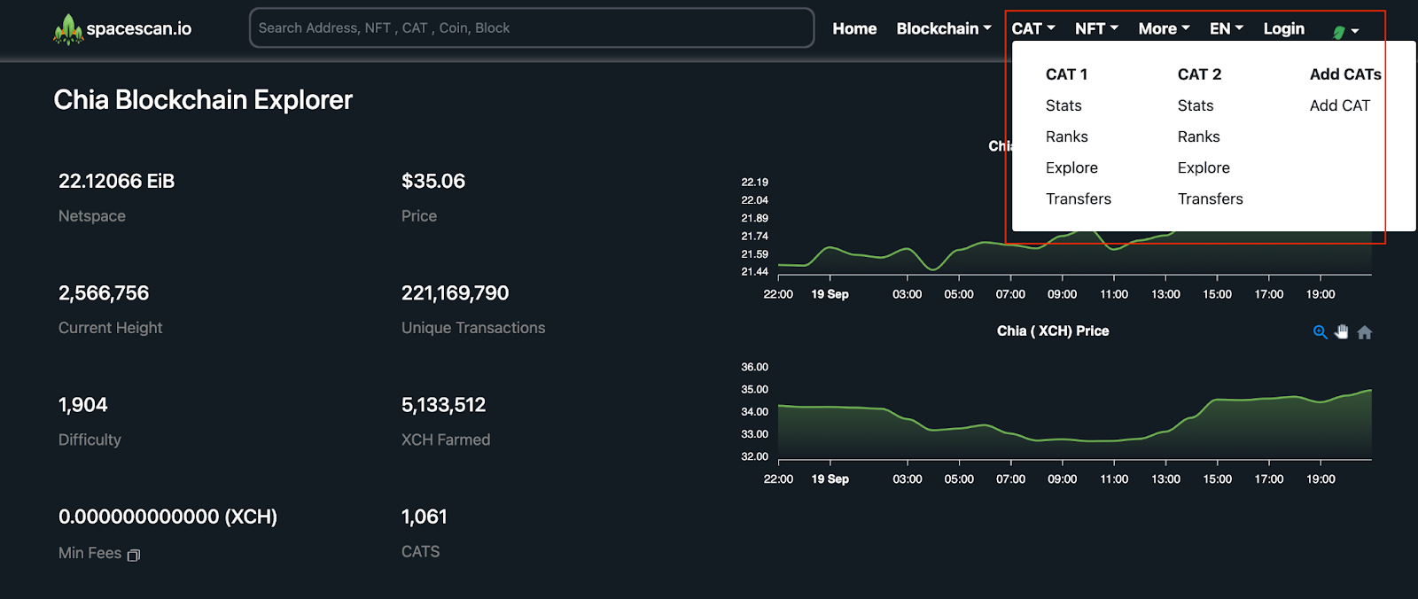
Task: Go to the Home page
Action: 854,28
